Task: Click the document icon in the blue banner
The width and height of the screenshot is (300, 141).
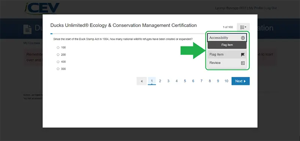Action: [x=27, y=29]
